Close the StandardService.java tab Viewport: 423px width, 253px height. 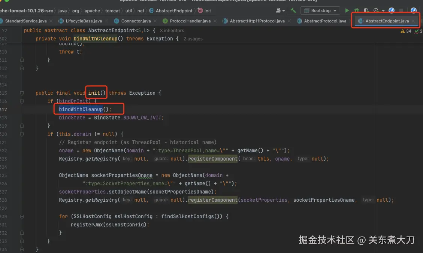pyautogui.click(x=51, y=21)
